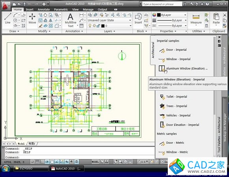The image size is (229, 177).
Task: Toggle the layer lightbulb on/off icon
Action: [90, 26]
